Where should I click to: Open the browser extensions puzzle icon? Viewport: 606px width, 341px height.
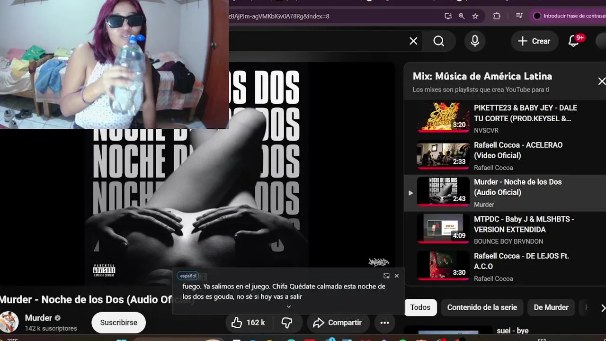497,16
